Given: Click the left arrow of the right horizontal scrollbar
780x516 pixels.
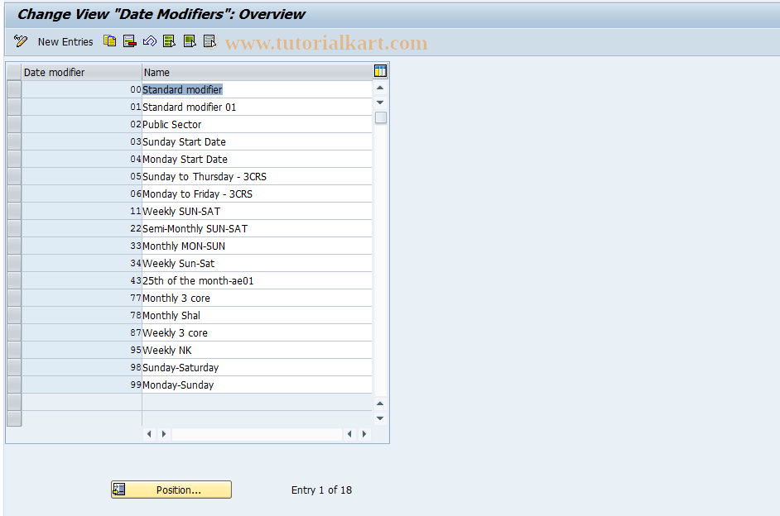Looking at the screenshot, I should click(349, 434).
